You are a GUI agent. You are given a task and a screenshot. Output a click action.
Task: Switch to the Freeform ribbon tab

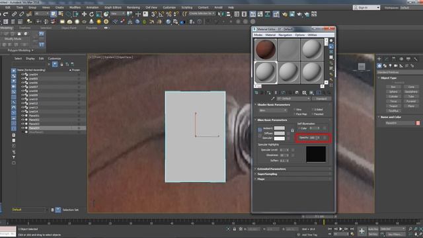click(x=25, y=28)
